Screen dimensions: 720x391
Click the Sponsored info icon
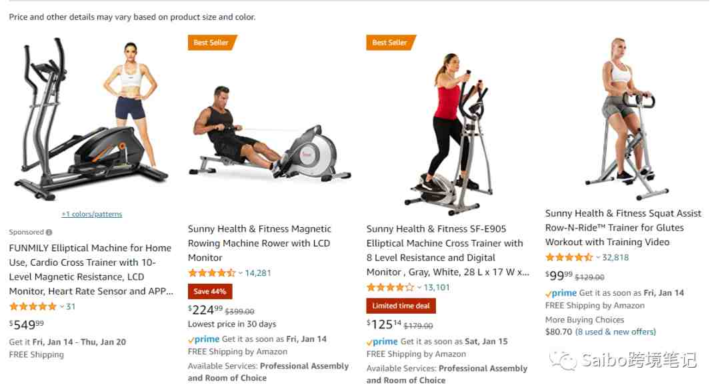pyautogui.click(x=49, y=232)
